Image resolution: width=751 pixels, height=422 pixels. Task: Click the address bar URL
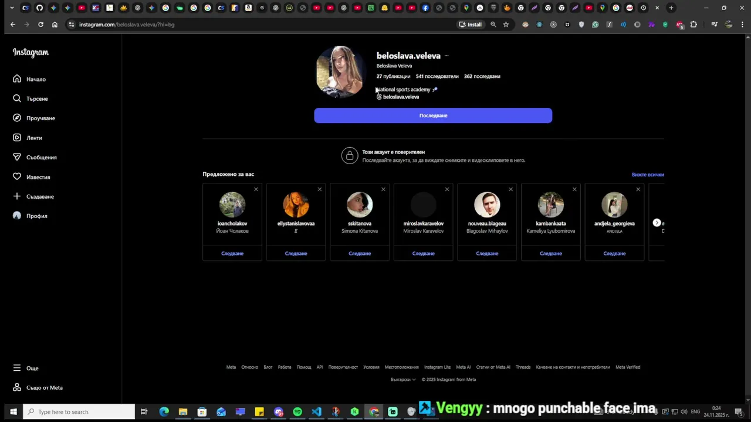(127, 25)
